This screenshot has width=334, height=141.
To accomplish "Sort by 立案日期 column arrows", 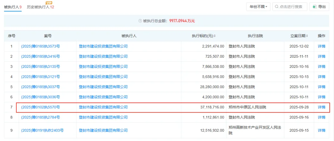I will pos(307,36).
